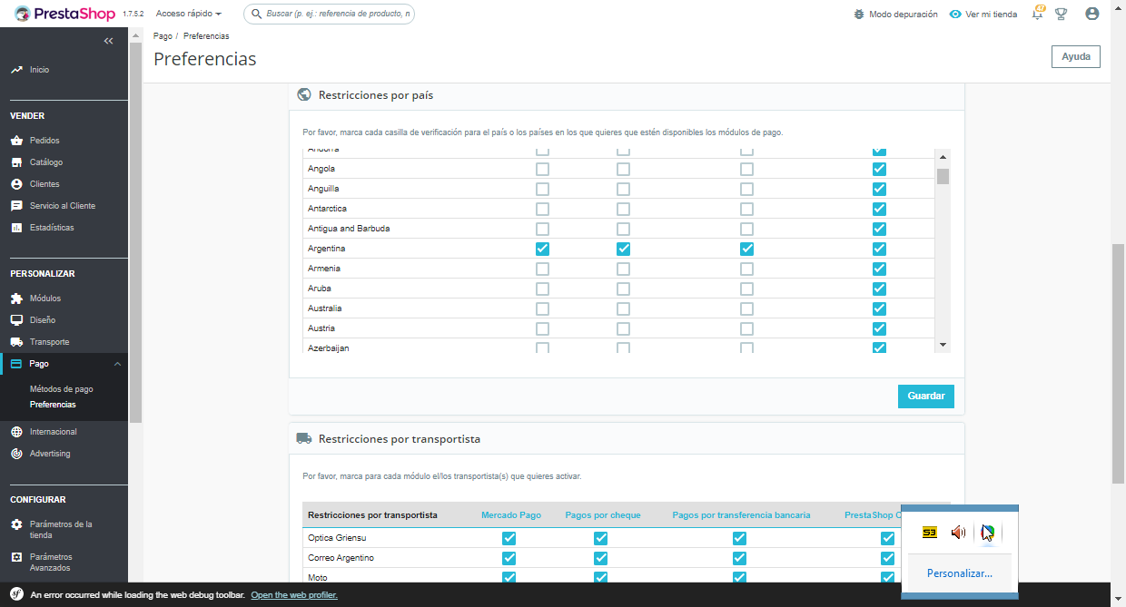Image resolution: width=1126 pixels, height=607 pixels.
Task: Click the Estadísticas chart icon
Action: click(x=16, y=228)
